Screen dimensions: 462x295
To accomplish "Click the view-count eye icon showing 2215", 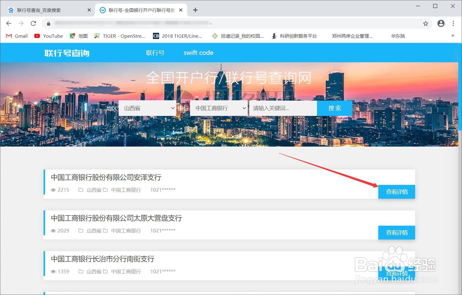I will coord(53,190).
